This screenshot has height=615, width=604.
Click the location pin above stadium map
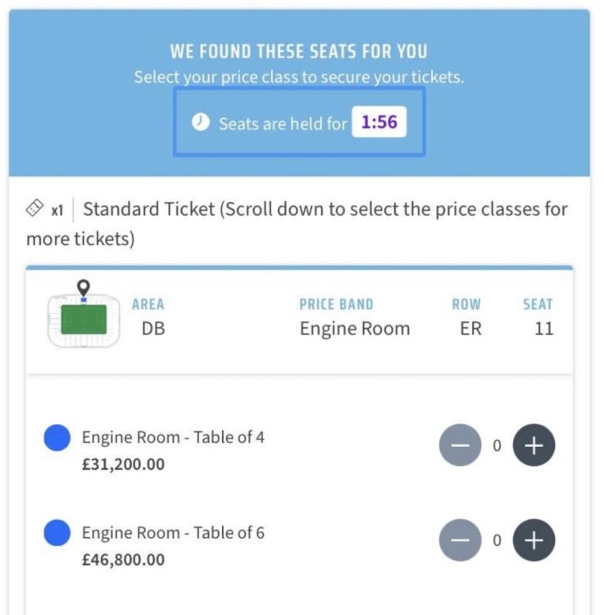coord(84,288)
